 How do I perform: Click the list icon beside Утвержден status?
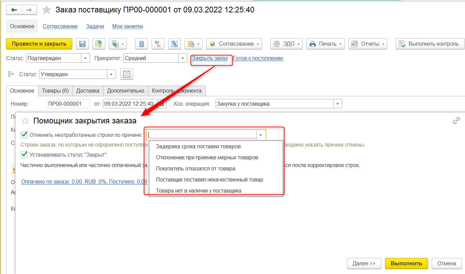click(x=127, y=74)
